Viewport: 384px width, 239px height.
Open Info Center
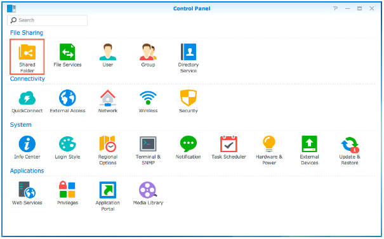27,148
